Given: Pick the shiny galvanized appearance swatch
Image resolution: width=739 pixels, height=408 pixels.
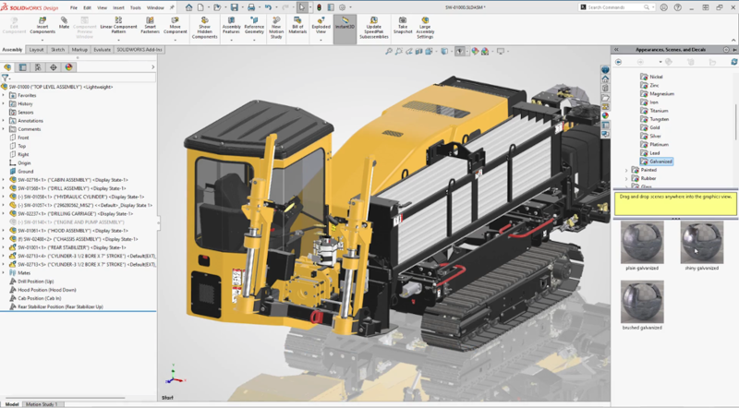Looking at the screenshot, I should point(700,244).
